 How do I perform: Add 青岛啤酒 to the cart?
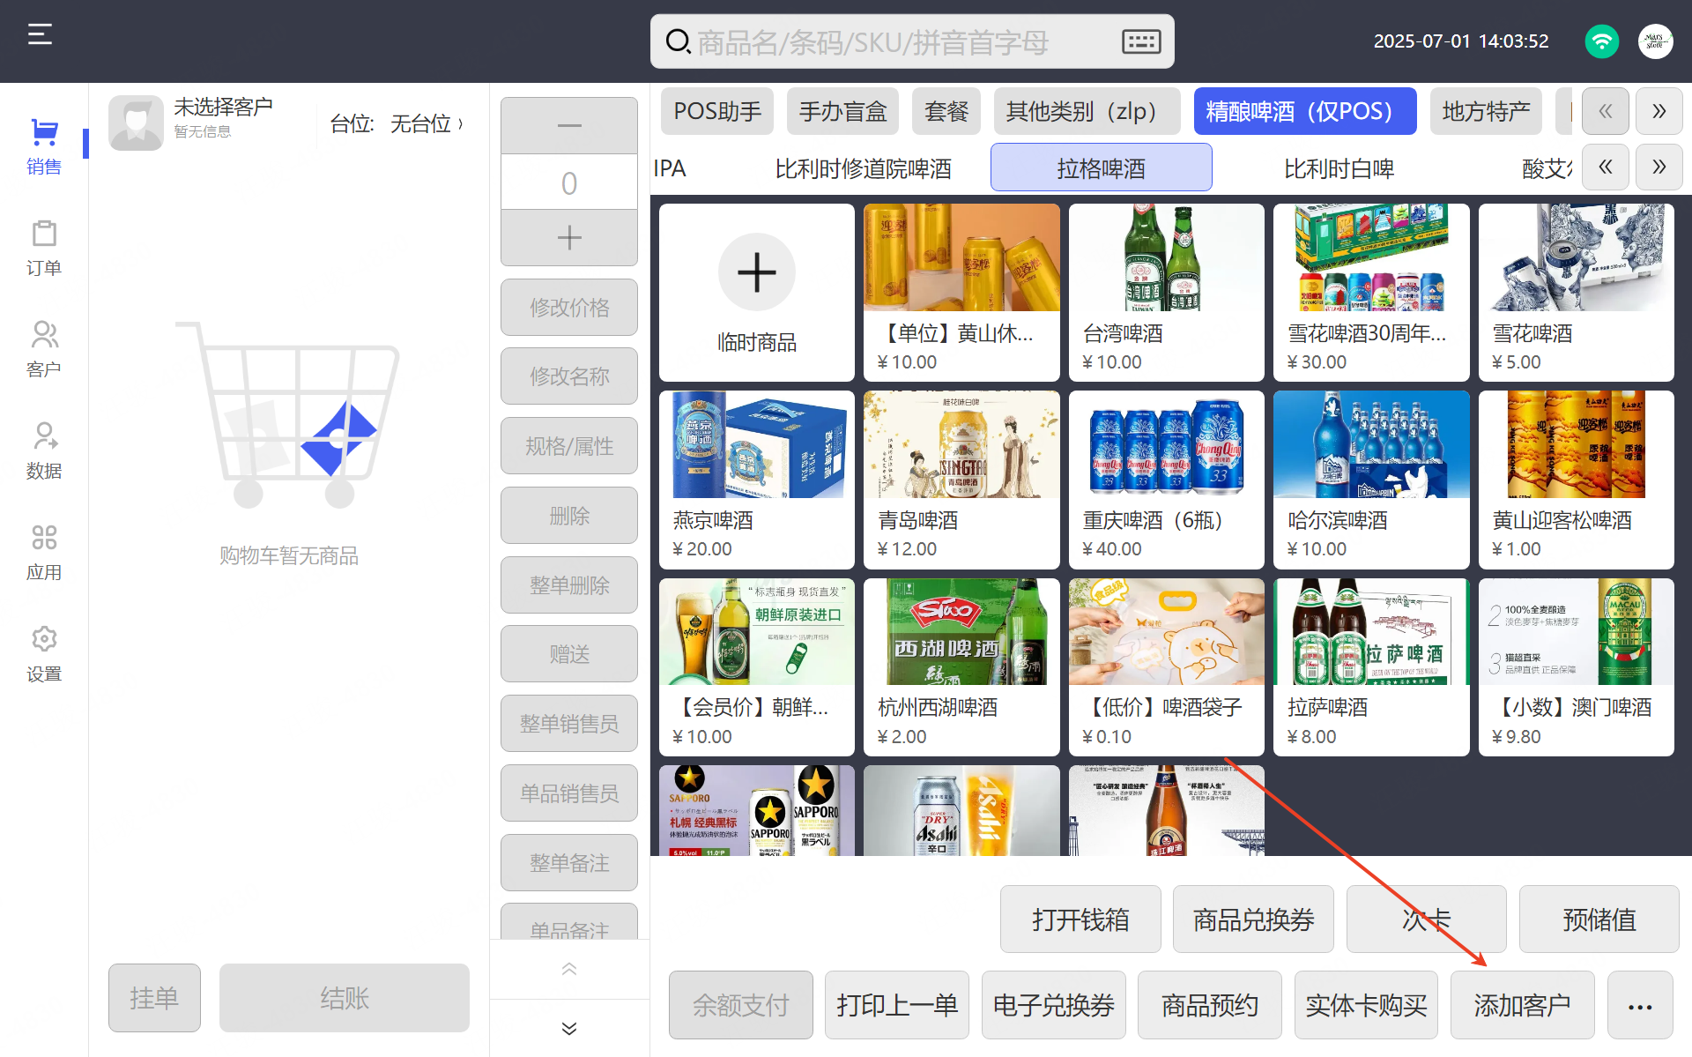(x=961, y=480)
